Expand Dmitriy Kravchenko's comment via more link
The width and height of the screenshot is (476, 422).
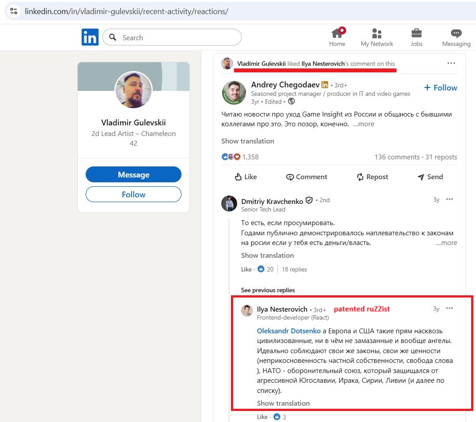coord(446,242)
